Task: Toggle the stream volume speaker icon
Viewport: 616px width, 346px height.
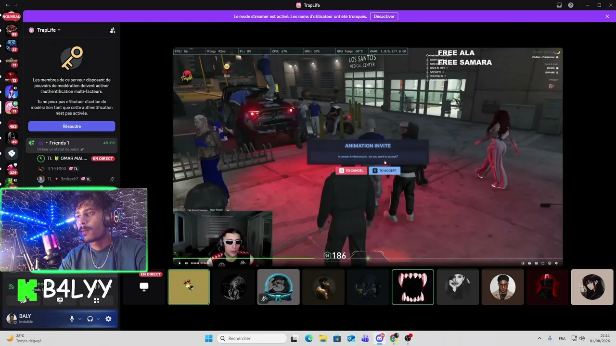Action: tap(187, 263)
